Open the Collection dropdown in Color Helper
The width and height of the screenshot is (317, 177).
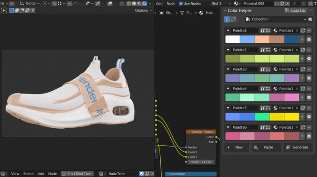(276, 19)
